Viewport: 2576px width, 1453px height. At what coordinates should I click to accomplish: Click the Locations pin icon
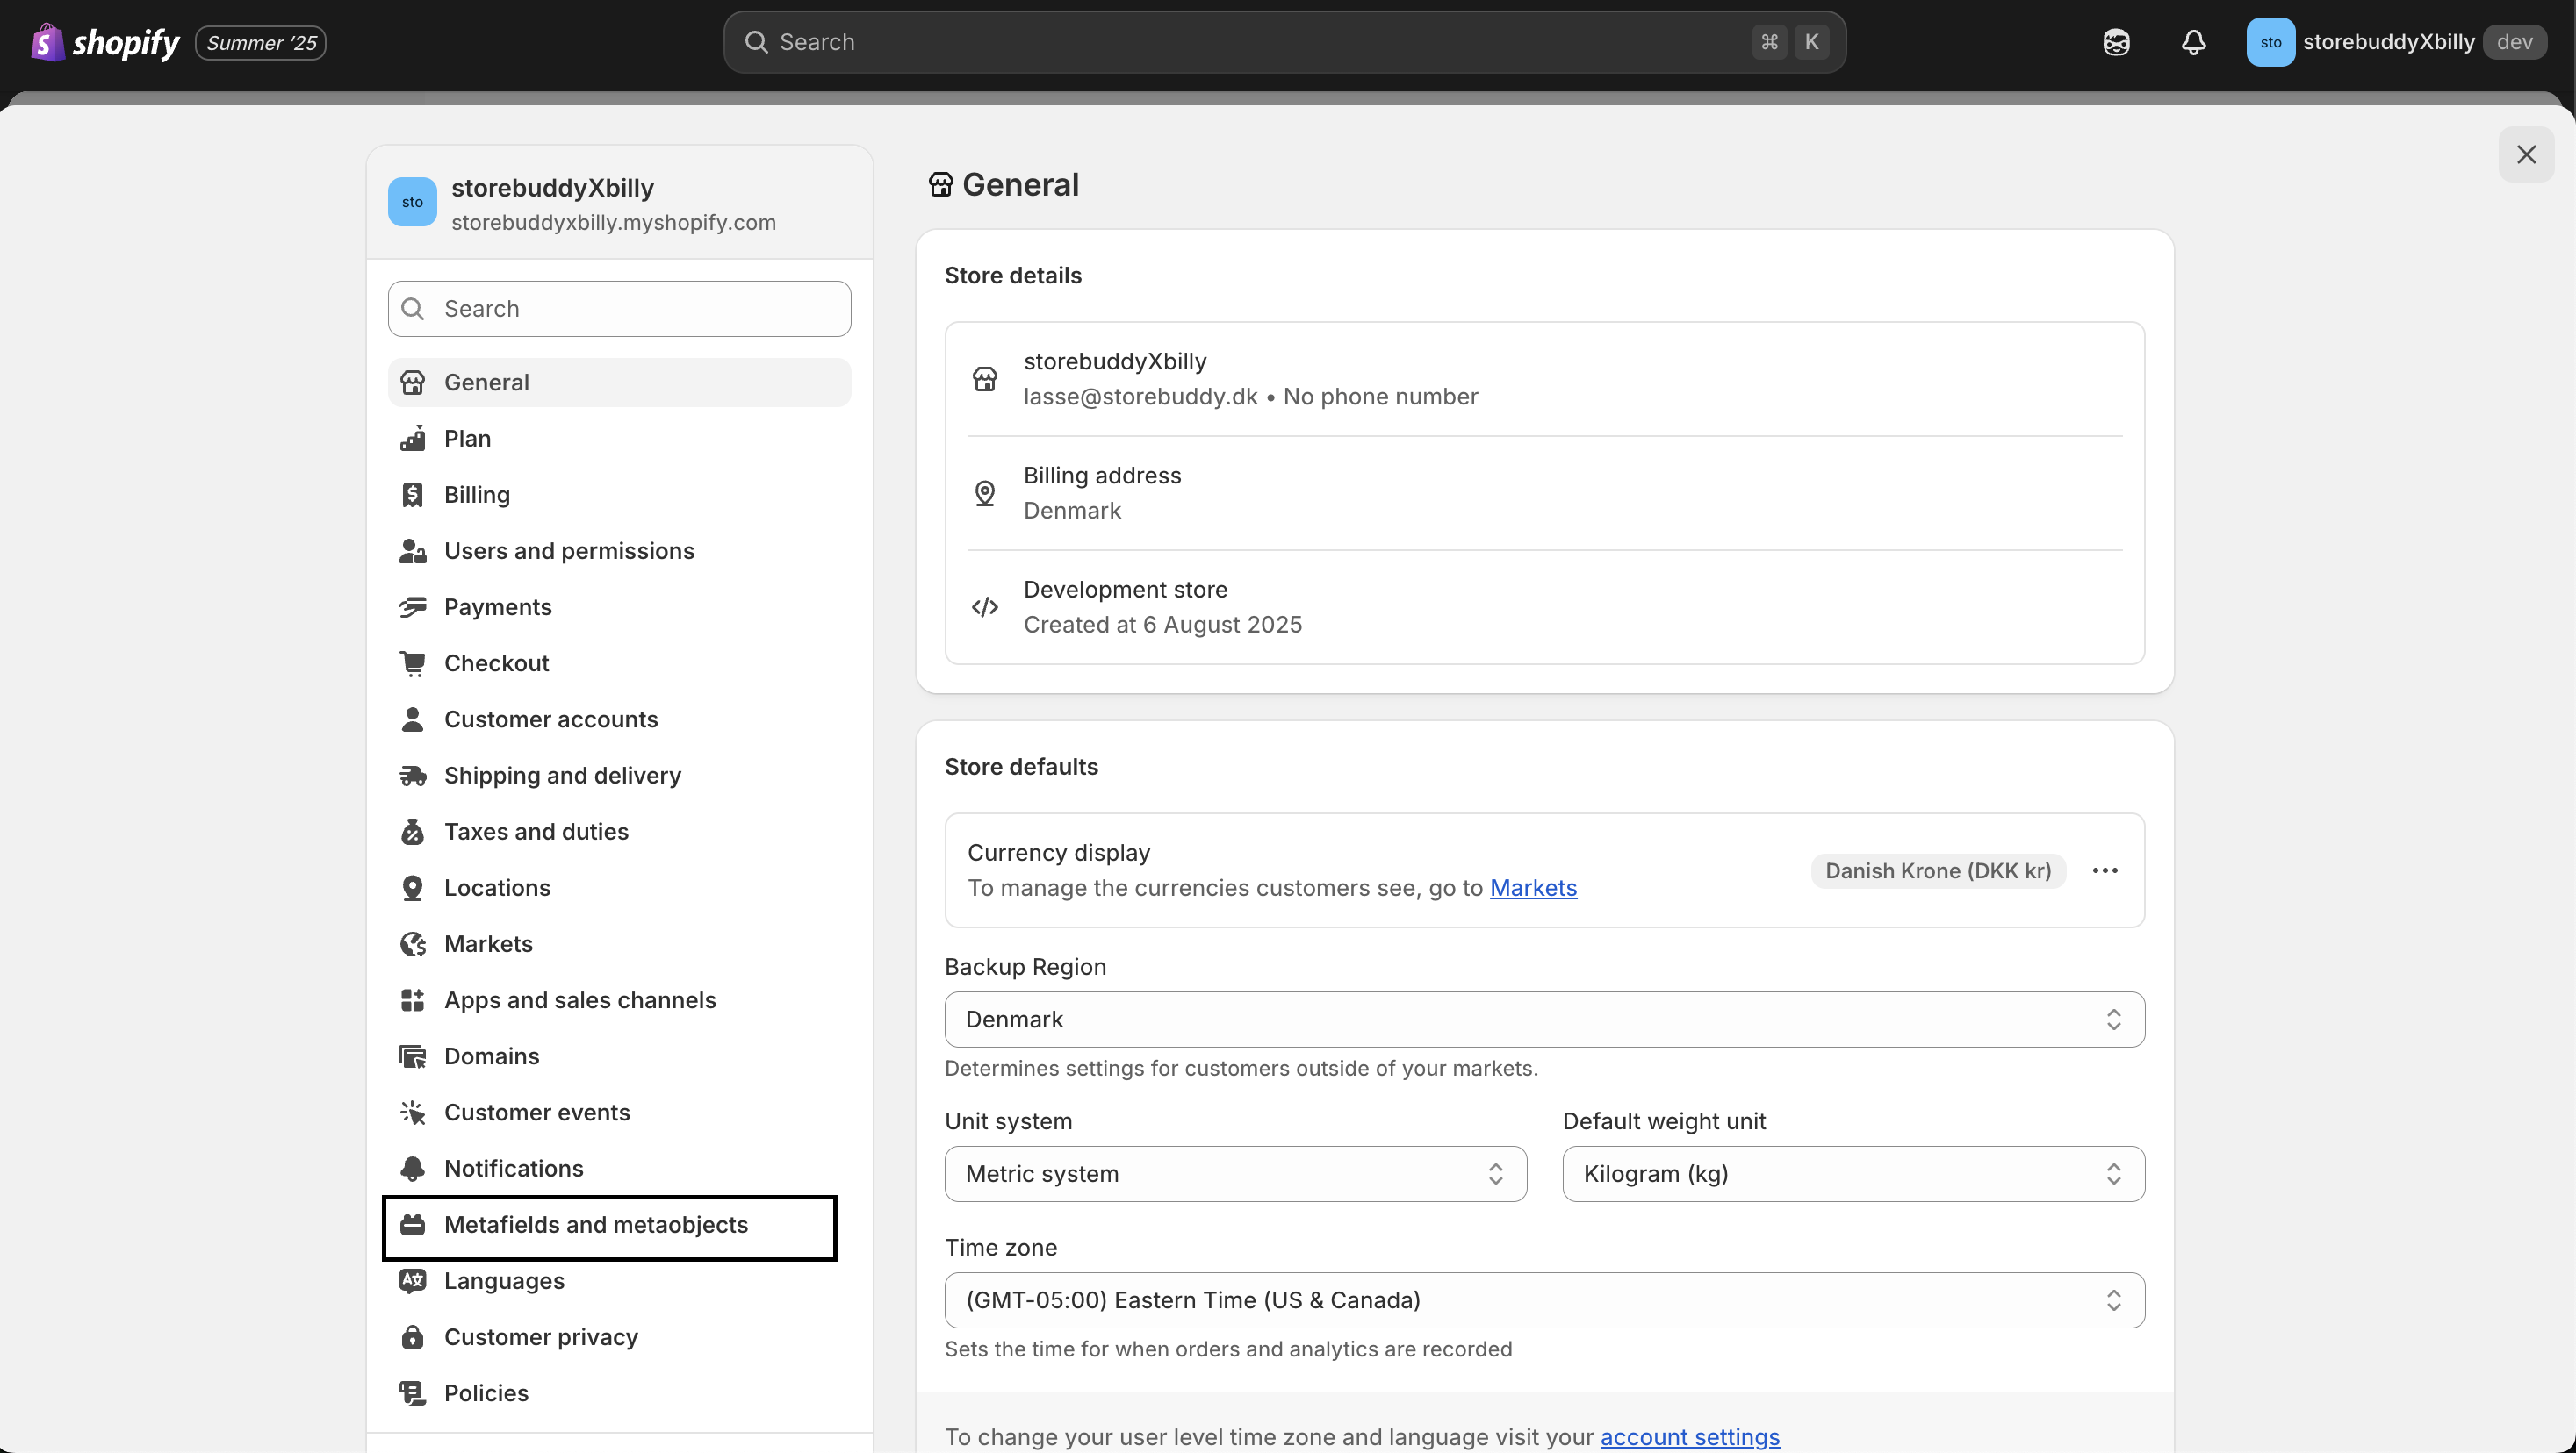pyautogui.click(x=412, y=887)
